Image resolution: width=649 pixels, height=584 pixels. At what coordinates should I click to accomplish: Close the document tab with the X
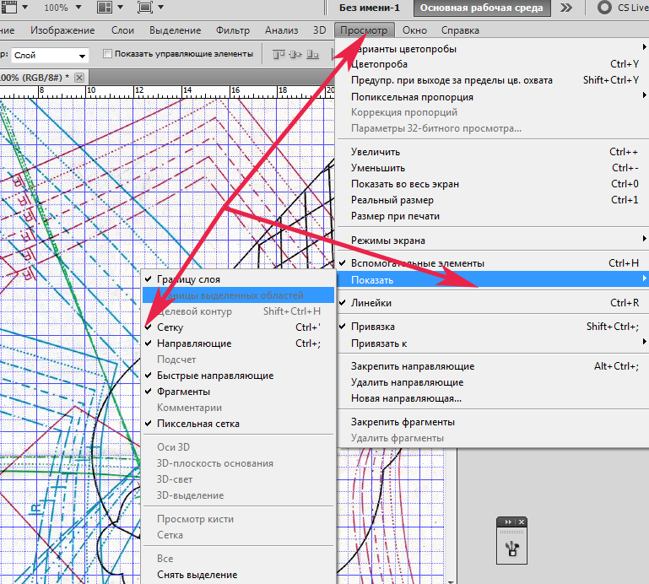tap(79, 78)
